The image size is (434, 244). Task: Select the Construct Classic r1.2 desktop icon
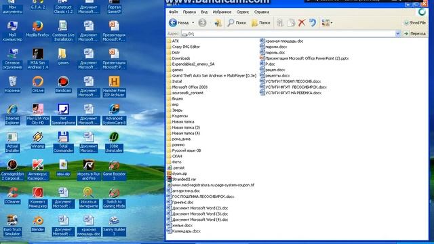pos(63,7)
